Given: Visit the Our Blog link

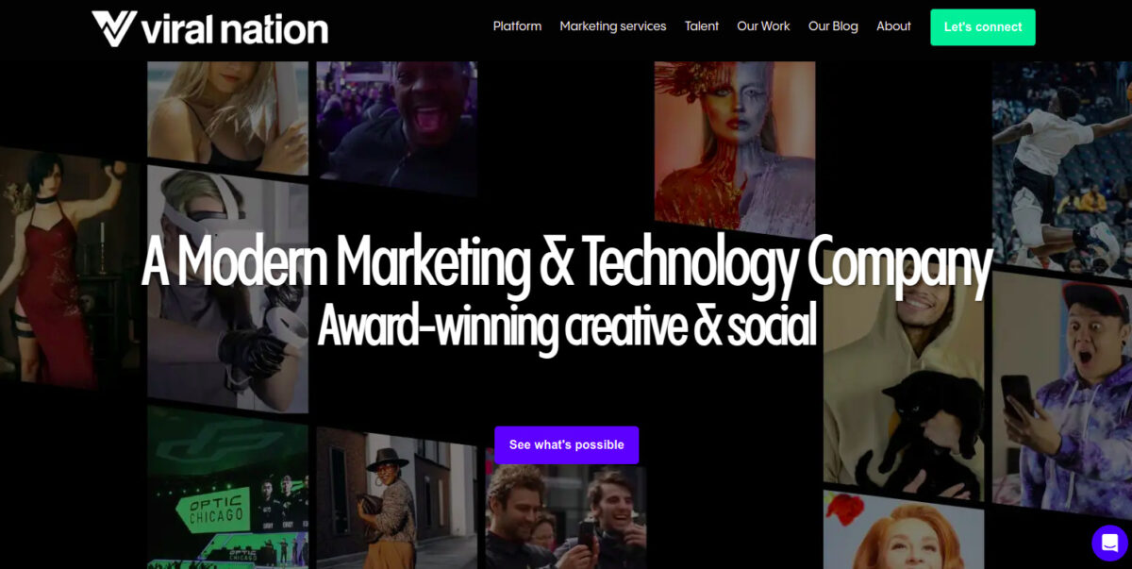Looking at the screenshot, I should tap(833, 26).
